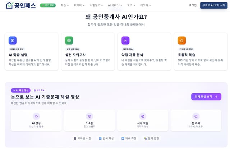
Task: Click the subtitle 합격에 필요한 모든 것을 하나의 플랫폼에서
Action: point(116,24)
